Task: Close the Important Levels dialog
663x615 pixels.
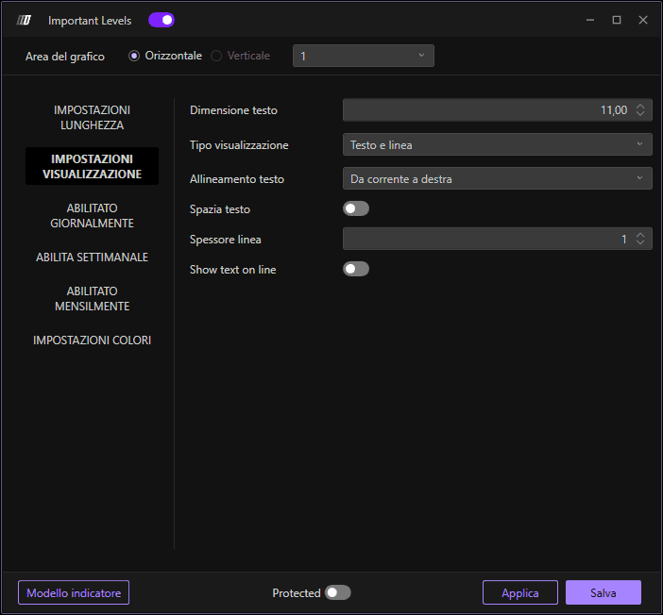Action: coord(643,20)
